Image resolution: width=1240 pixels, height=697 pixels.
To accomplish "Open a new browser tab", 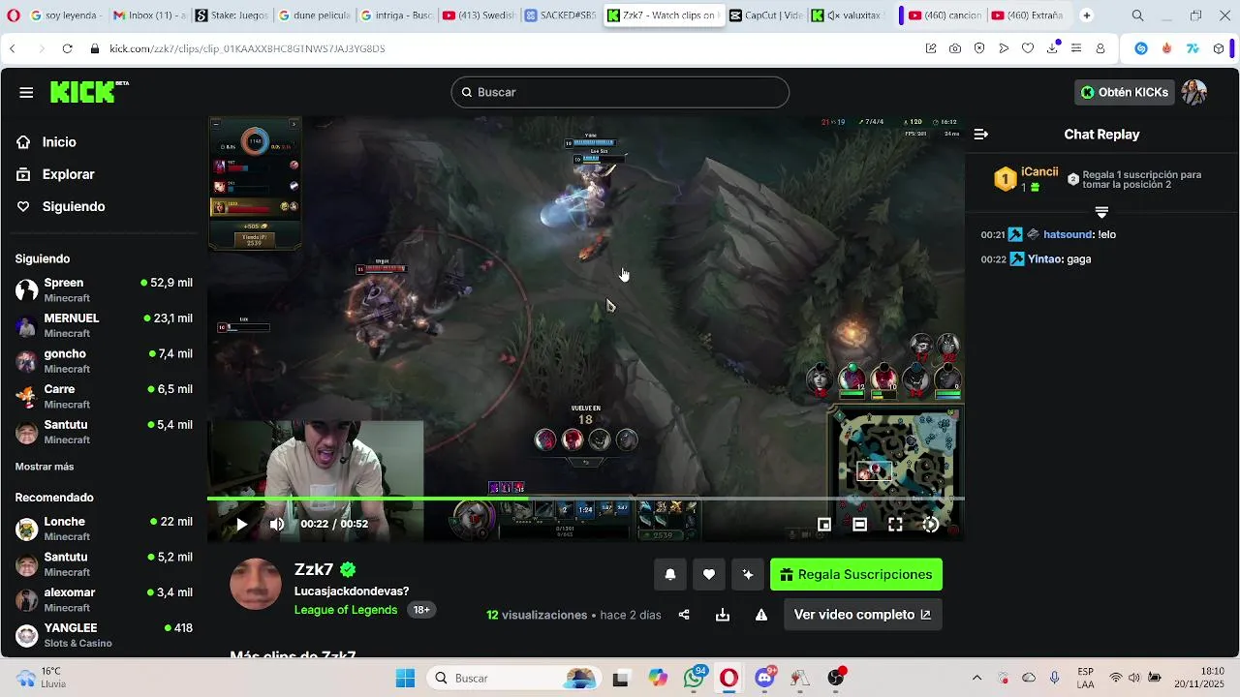I will click(1086, 15).
